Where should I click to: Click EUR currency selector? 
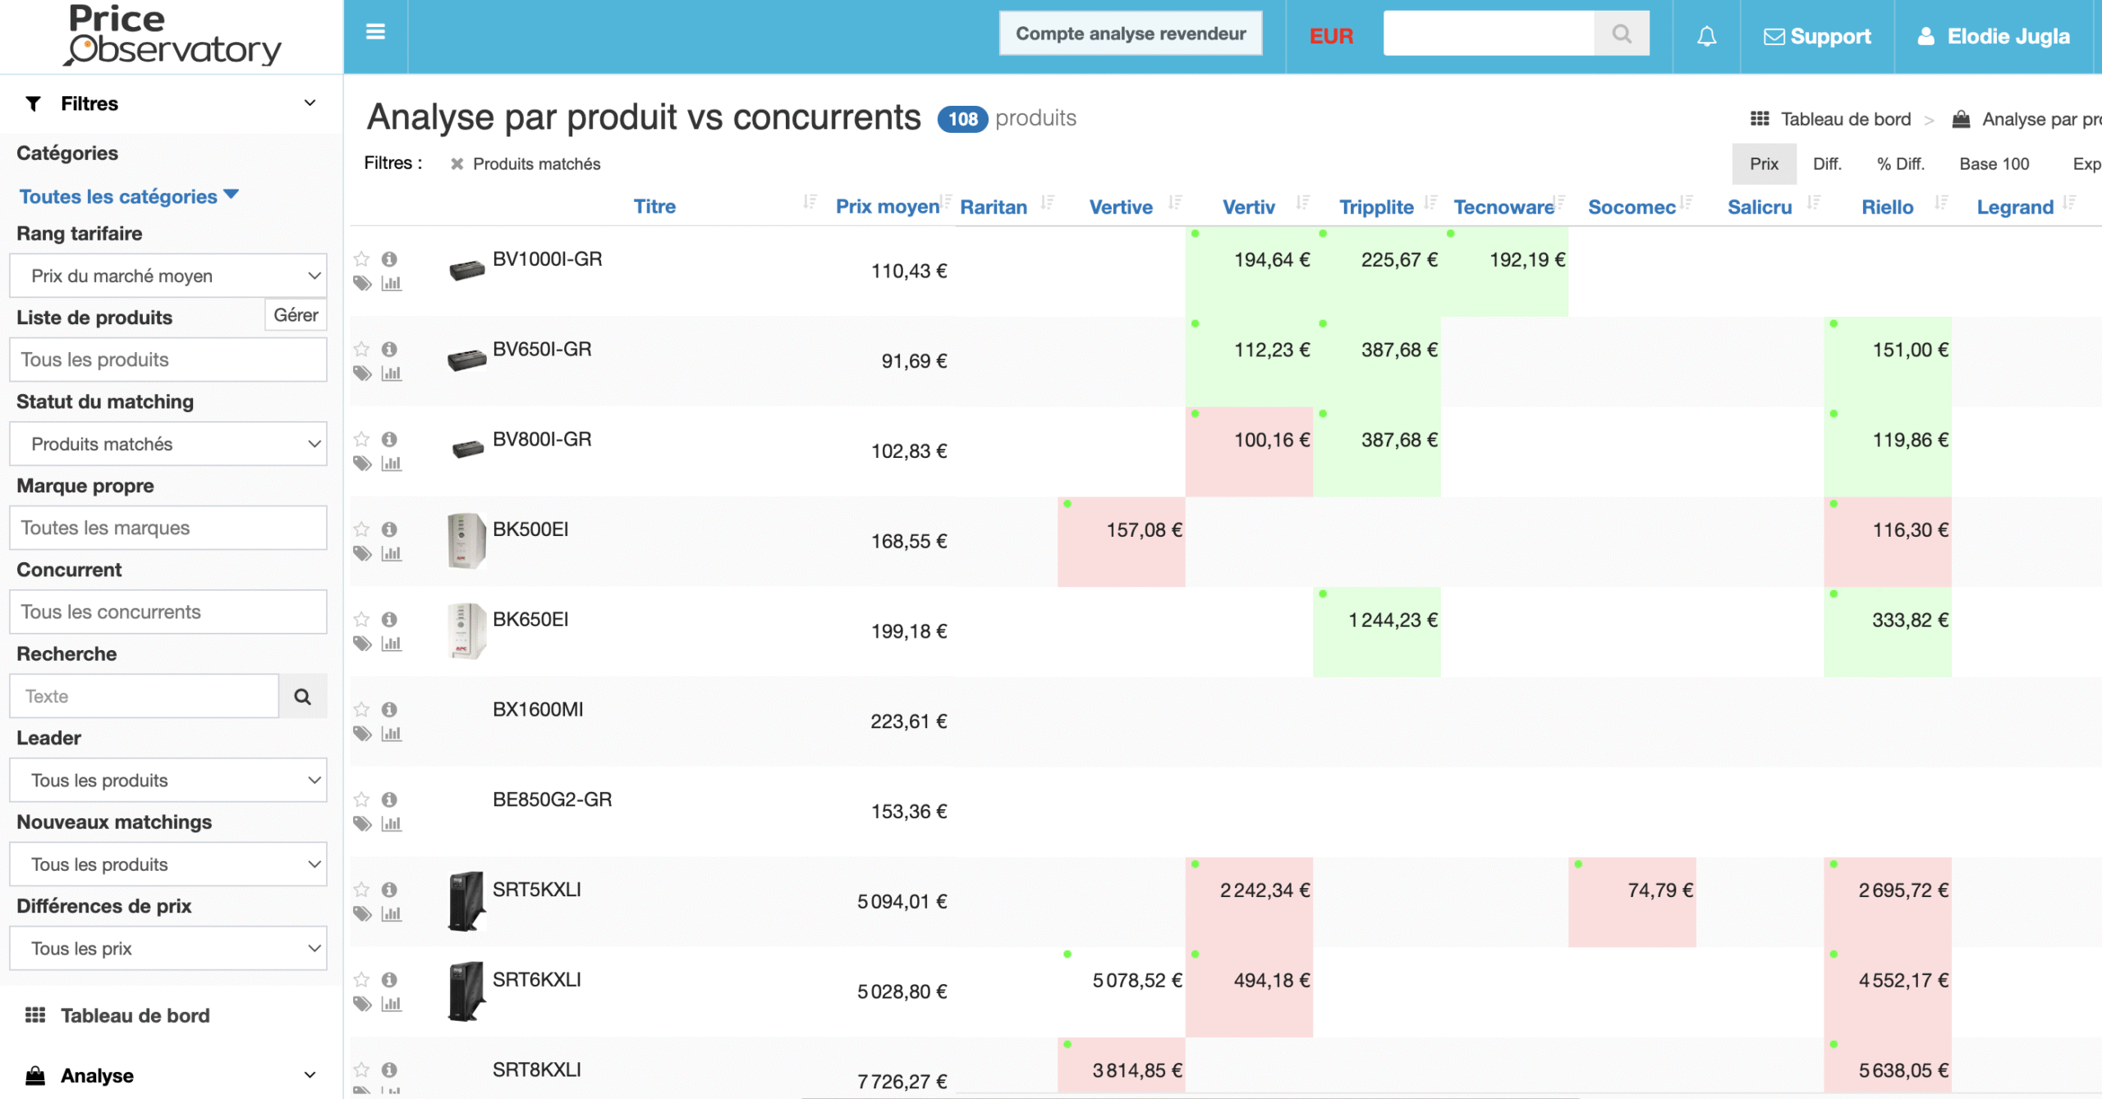(x=1331, y=36)
